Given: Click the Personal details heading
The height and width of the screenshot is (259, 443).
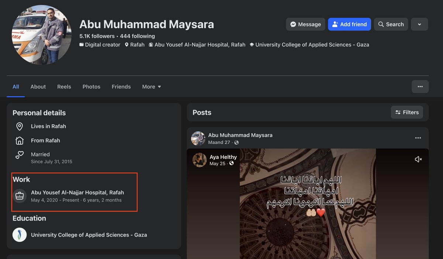Looking at the screenshot, I should coord(39,113).
